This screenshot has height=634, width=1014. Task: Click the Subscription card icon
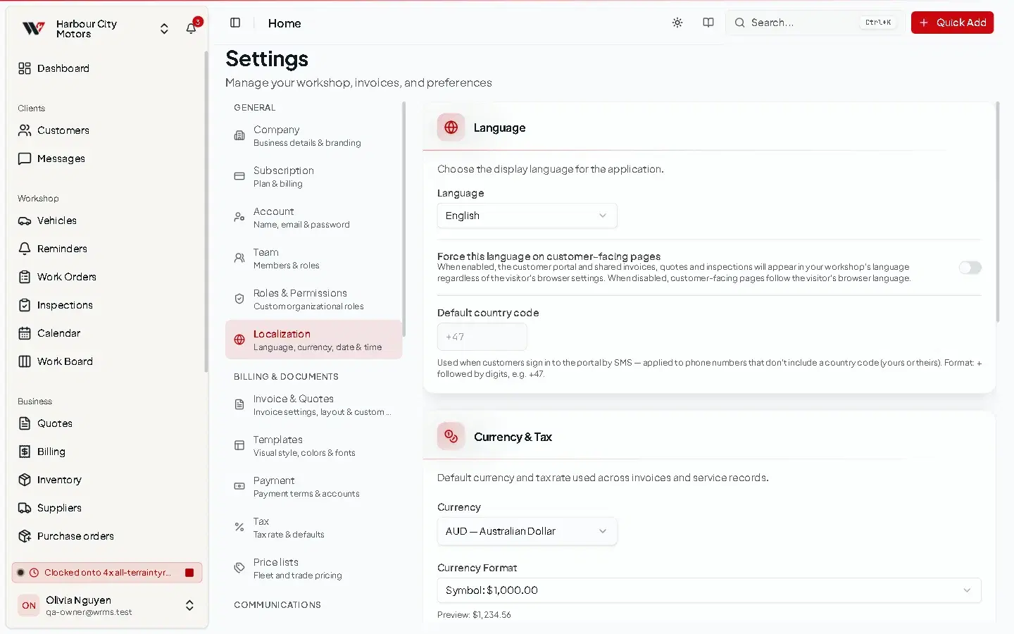coord(239,176)
